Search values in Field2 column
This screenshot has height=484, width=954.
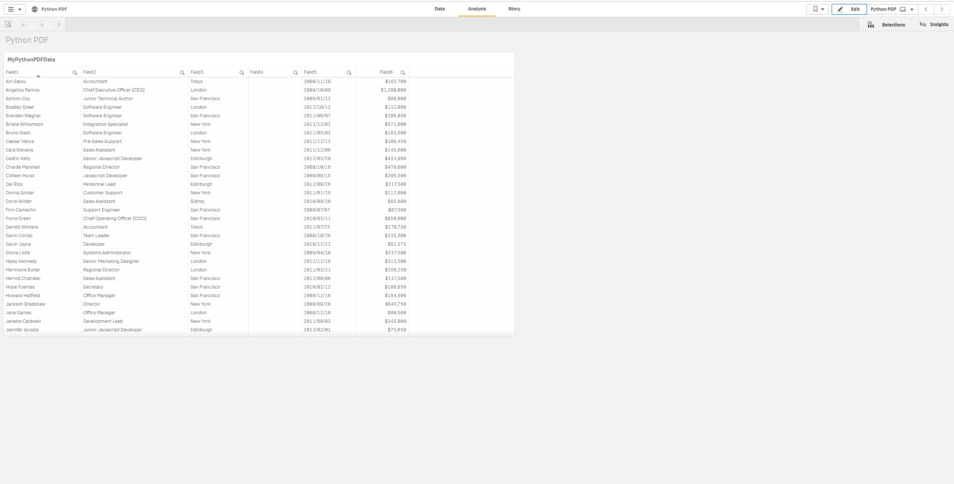[182, 73]
